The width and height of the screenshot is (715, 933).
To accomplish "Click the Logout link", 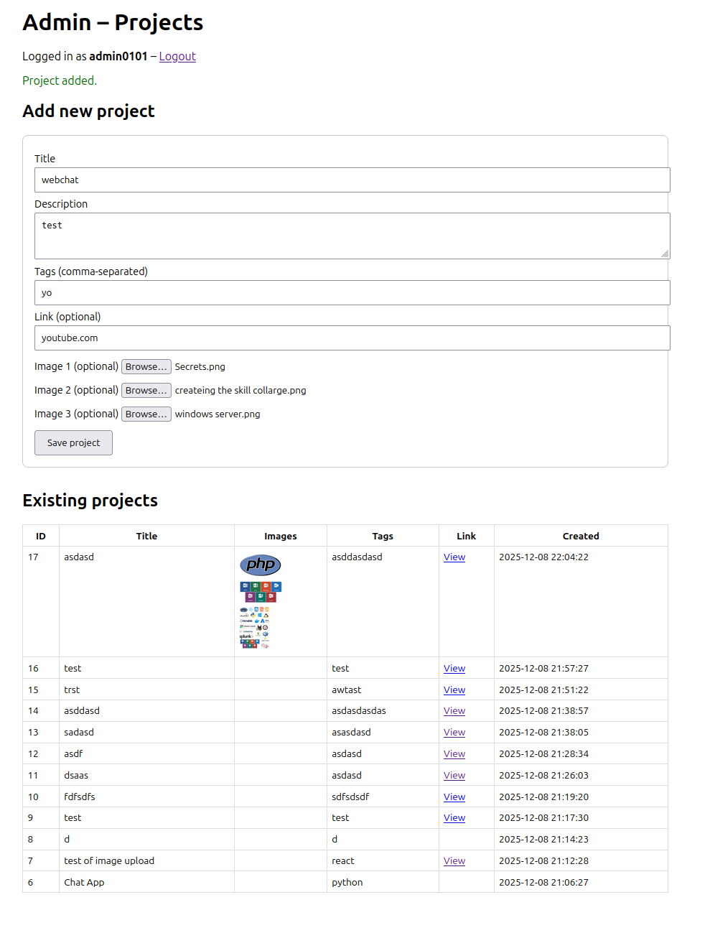I will (177, 56).
